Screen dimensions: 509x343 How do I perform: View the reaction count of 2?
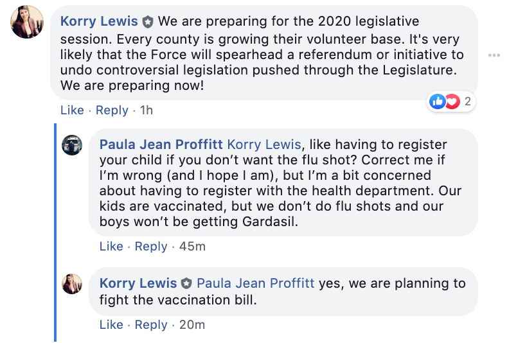pos(467,101)
